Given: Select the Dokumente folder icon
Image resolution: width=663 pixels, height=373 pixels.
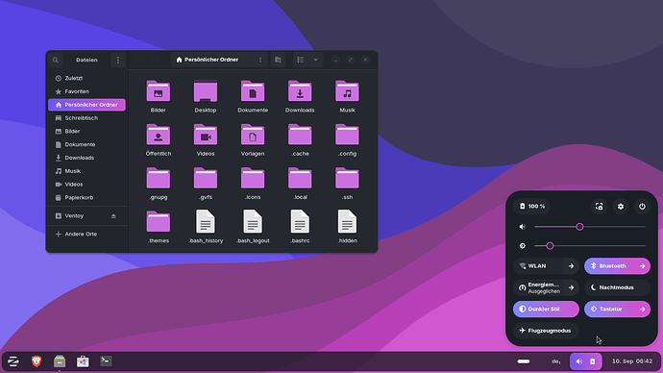Looking at the screenshot, I should pyautogui.click(x=253, y=91).
